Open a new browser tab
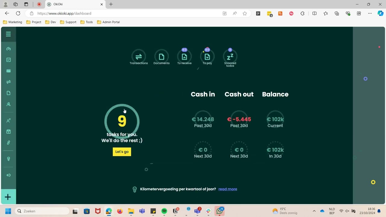Image resolution: width=386 pixels, height=217 pixels. 111,4
